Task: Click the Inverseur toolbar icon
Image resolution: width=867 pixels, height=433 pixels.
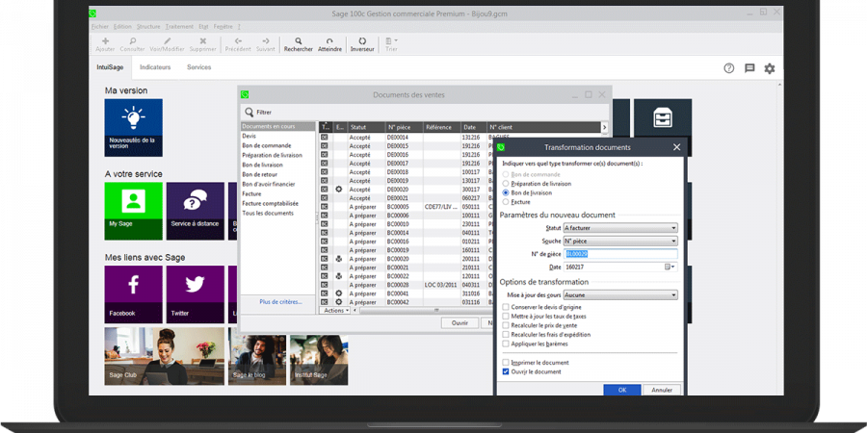Action: 362,40
